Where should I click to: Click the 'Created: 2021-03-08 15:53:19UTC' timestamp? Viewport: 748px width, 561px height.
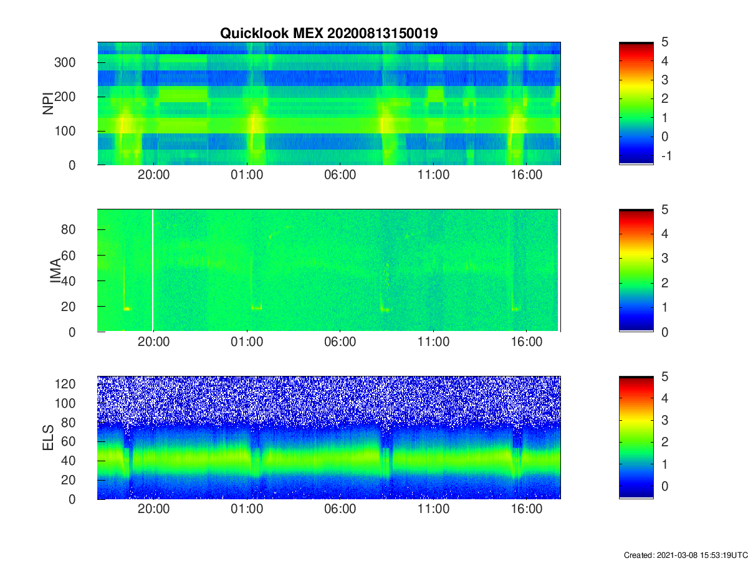(x=685, y=555)
